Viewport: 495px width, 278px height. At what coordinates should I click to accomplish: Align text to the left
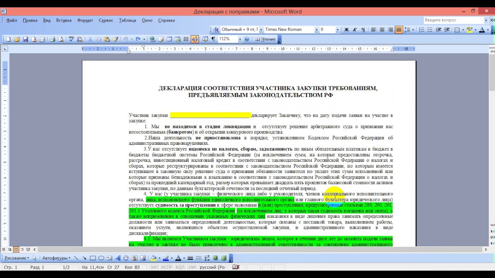[374, 30]
